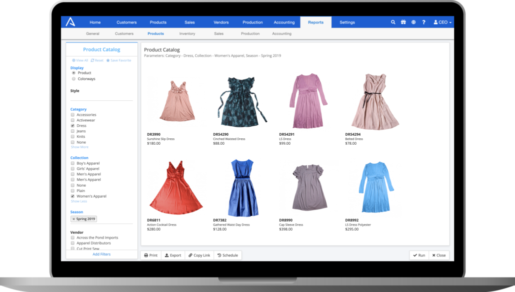Switch to Inventory reports sub-tab

pyautogui.click(x=187, y=33)
